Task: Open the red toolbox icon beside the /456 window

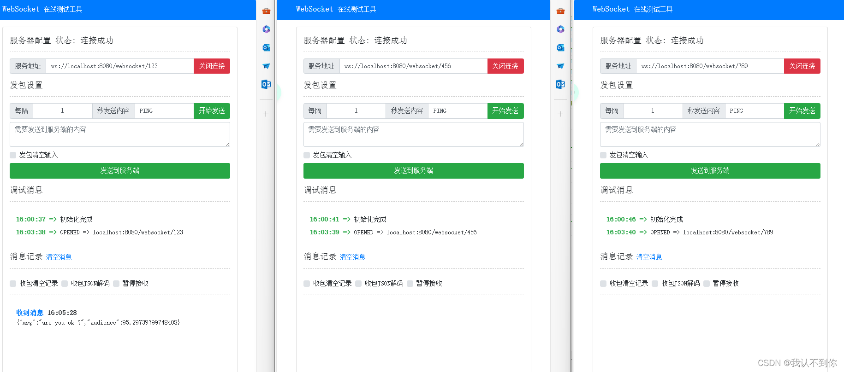Action: tap(560, 11)
